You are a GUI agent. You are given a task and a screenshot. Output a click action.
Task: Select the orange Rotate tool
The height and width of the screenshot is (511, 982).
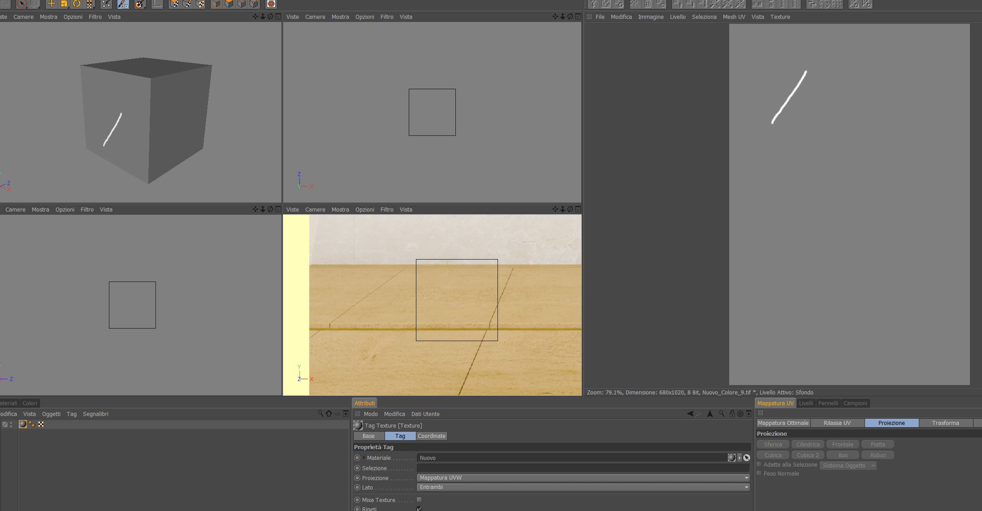coord(77,4)
